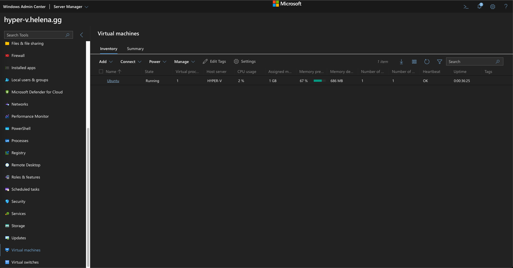Viewport: 513px width, 268px height.
Task: Click the Search Tools input field
Action: coord(35,35)
